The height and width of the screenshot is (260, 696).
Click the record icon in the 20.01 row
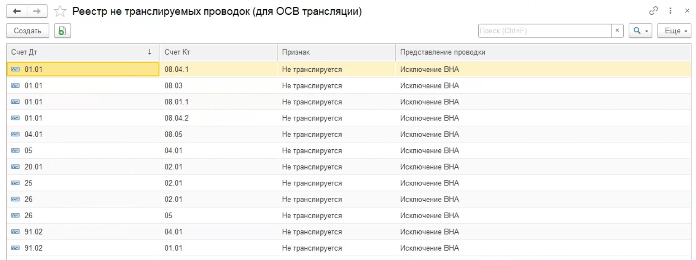16,167
